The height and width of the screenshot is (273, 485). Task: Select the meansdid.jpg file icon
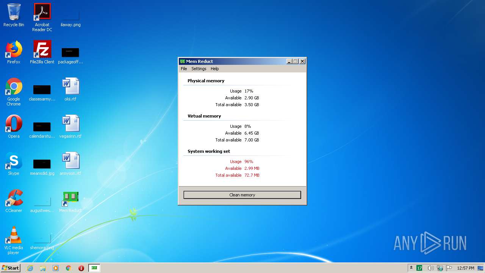point(42,166)
